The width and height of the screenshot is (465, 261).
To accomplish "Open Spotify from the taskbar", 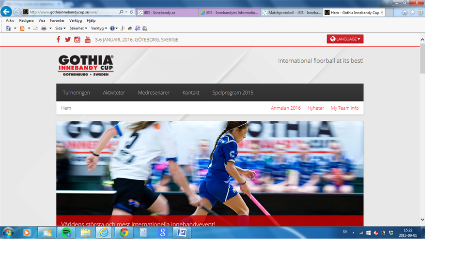I will [66, 232].
